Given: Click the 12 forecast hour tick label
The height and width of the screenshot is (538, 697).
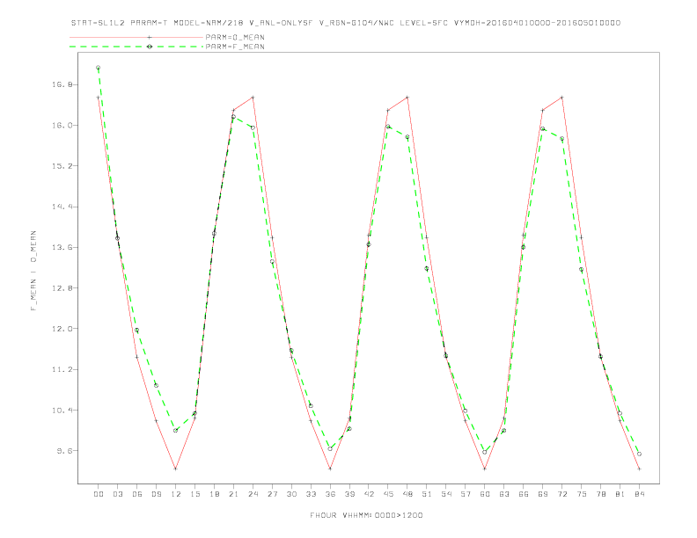Looking at the screenshot, I should pos(176,494).
